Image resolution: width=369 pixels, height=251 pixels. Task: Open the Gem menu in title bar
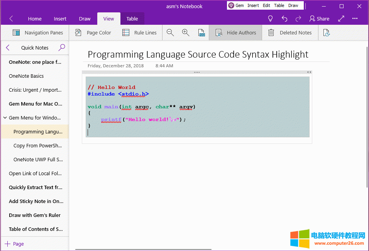[236, 6]
